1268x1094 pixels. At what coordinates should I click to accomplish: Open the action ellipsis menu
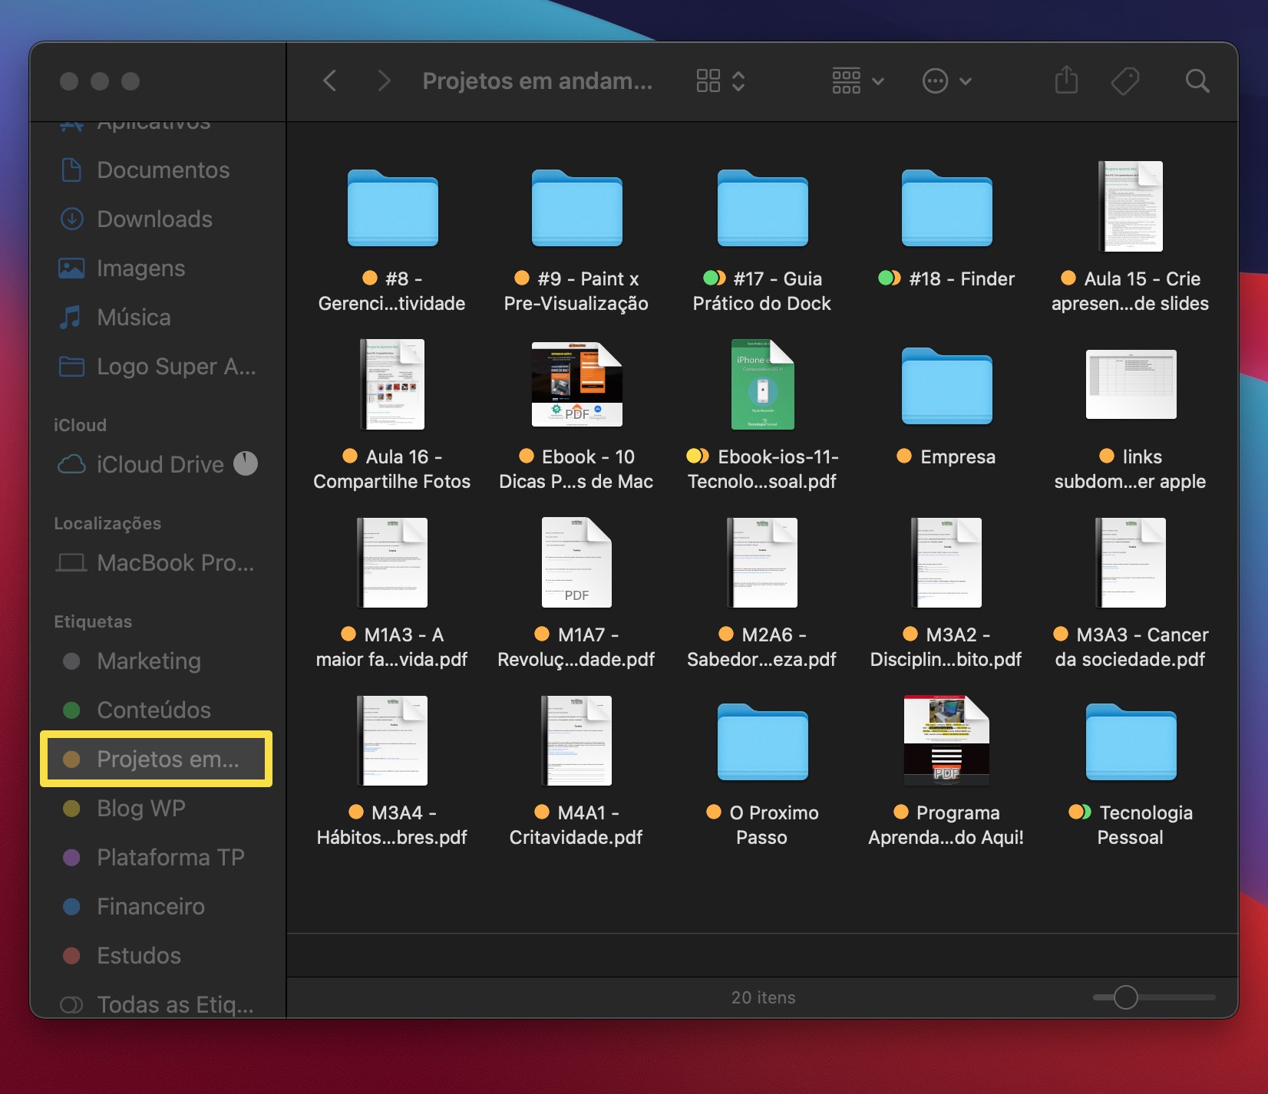click(x=946, y=81)
